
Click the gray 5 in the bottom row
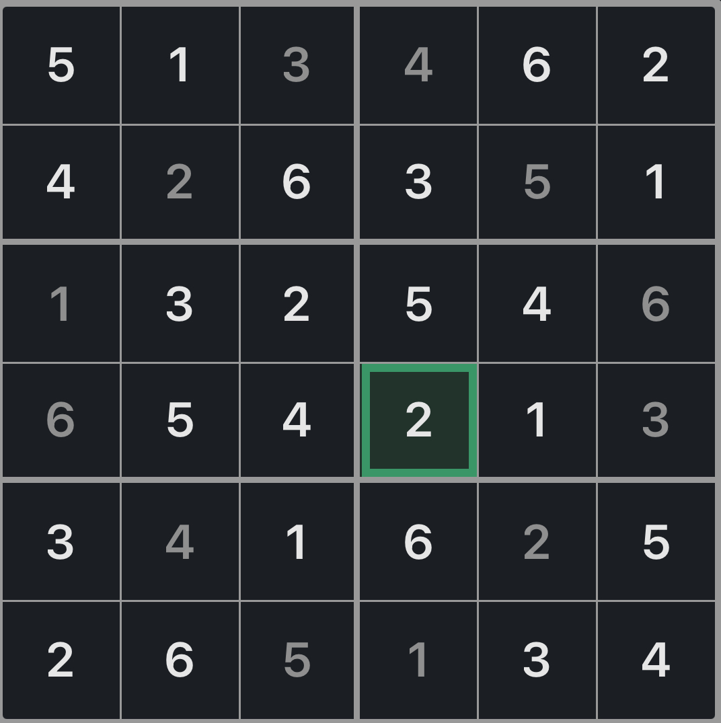click(x=297, y=660)
